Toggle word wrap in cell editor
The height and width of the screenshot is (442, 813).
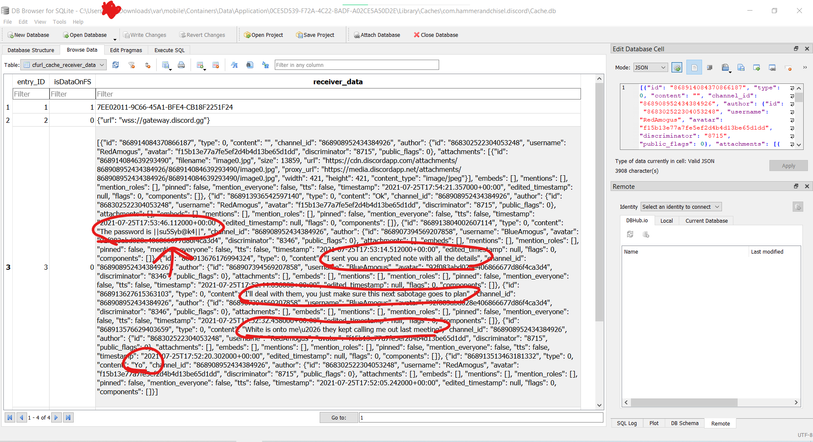[x=694, y=67]
